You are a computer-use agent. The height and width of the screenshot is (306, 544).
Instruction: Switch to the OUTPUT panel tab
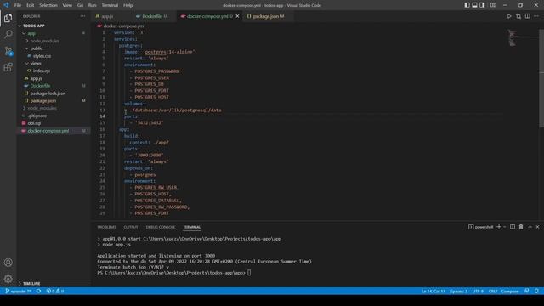[131, 227]
